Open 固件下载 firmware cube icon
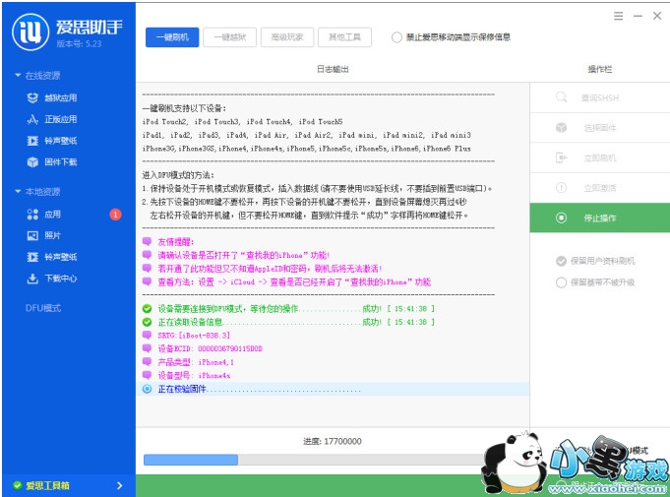Viewport: 670px width, 497px height. [32, 162]
